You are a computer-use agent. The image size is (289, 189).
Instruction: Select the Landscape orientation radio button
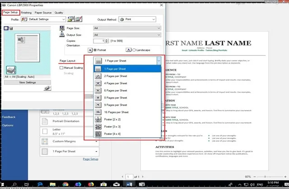[134, 49]
